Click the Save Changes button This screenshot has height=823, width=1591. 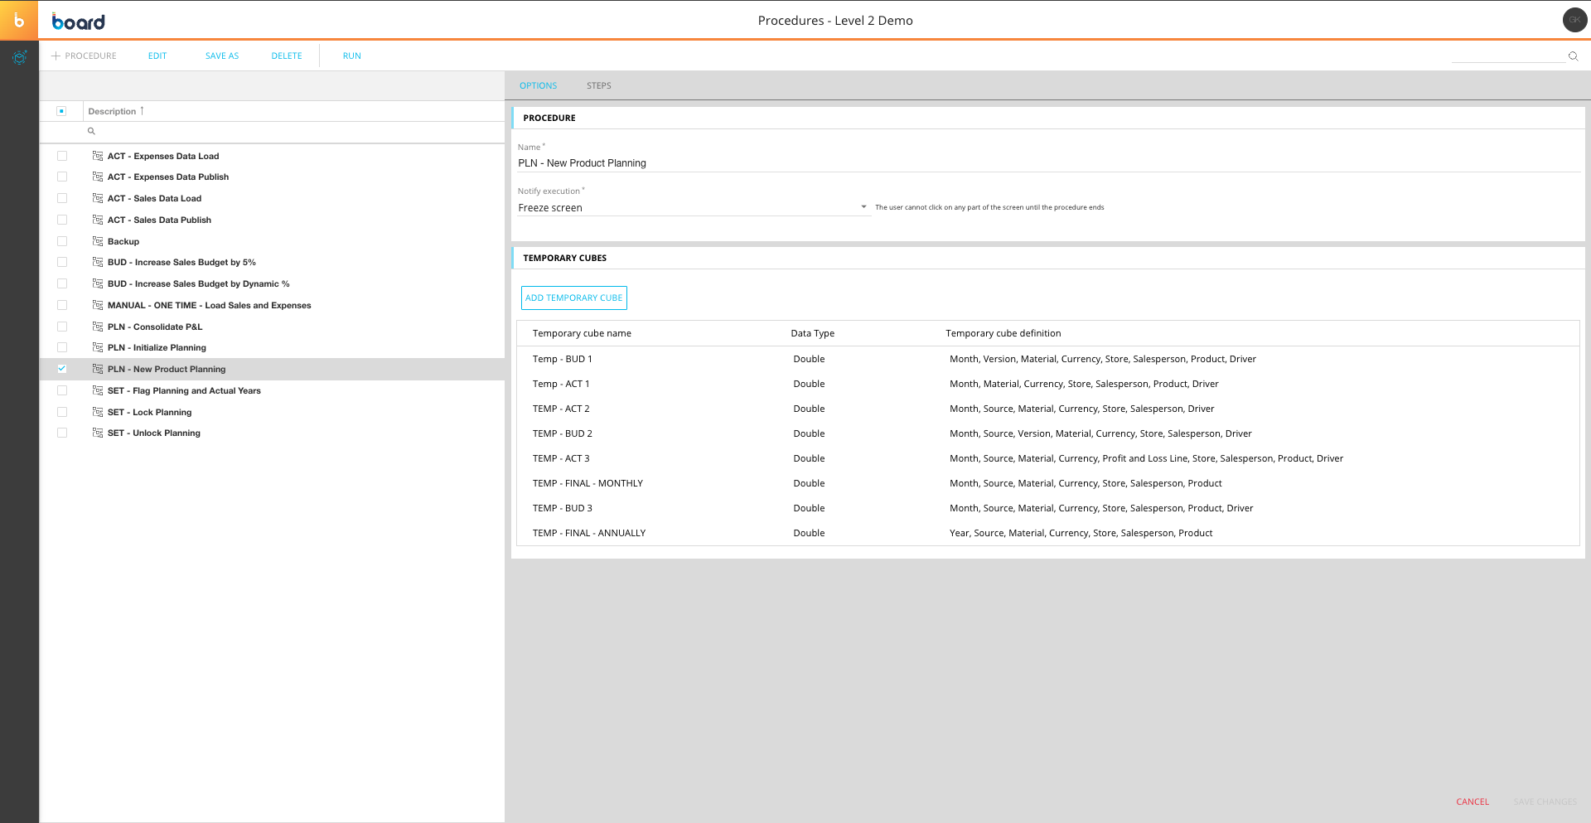[x=1545, y=801]
